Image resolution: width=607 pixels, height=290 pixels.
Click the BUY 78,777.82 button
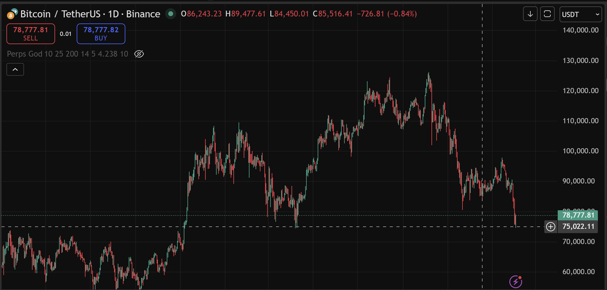pos(101,33)
